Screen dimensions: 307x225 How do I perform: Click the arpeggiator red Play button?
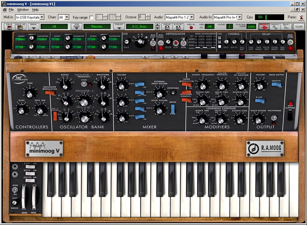(x=176, y=43)
